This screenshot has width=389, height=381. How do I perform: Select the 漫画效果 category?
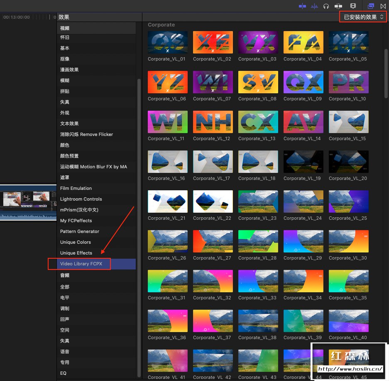(96, 70)
